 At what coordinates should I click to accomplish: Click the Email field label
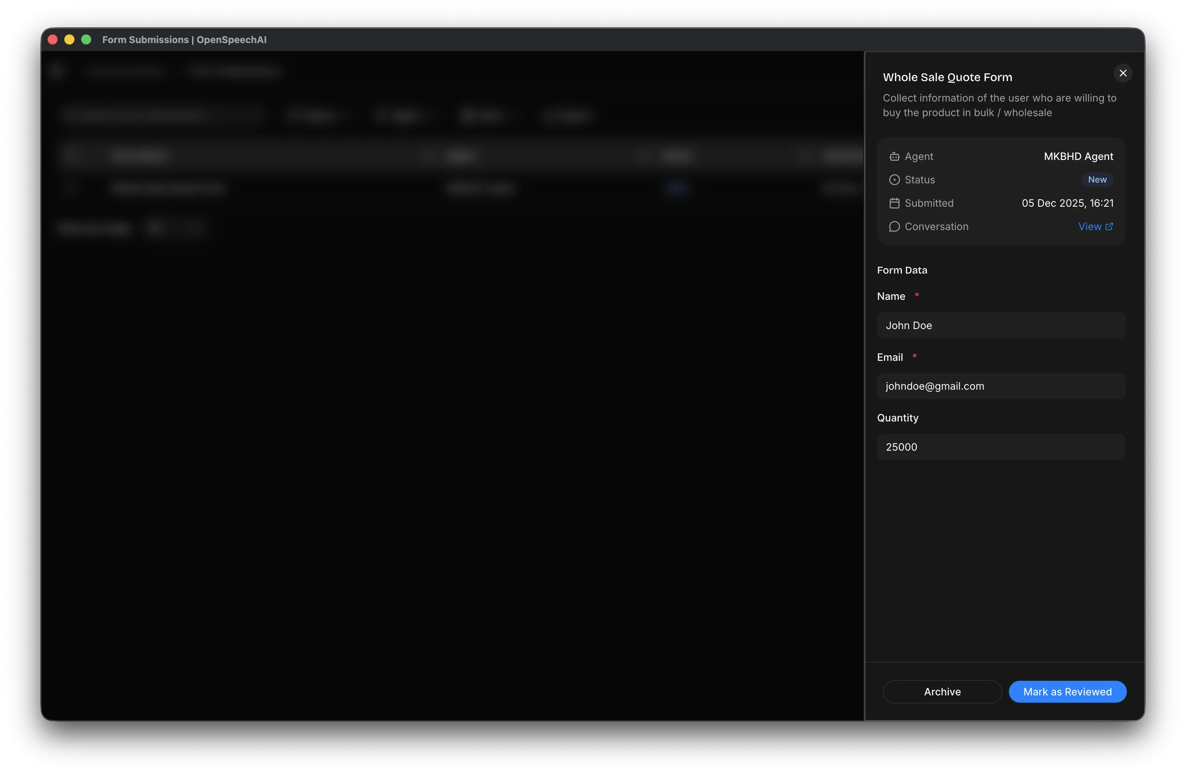[x=889, y=357]
